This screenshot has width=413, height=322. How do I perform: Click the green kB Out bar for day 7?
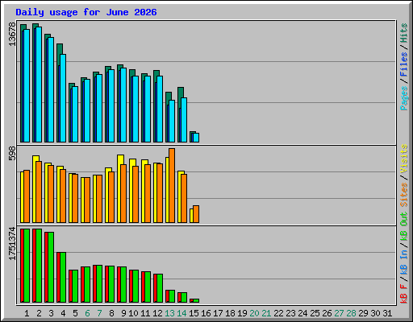(x=99, y=283)
